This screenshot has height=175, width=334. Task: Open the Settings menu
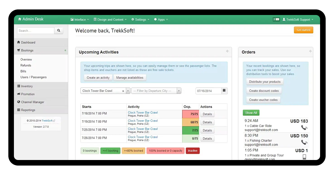pyautogui.click(x=140, y=20)
